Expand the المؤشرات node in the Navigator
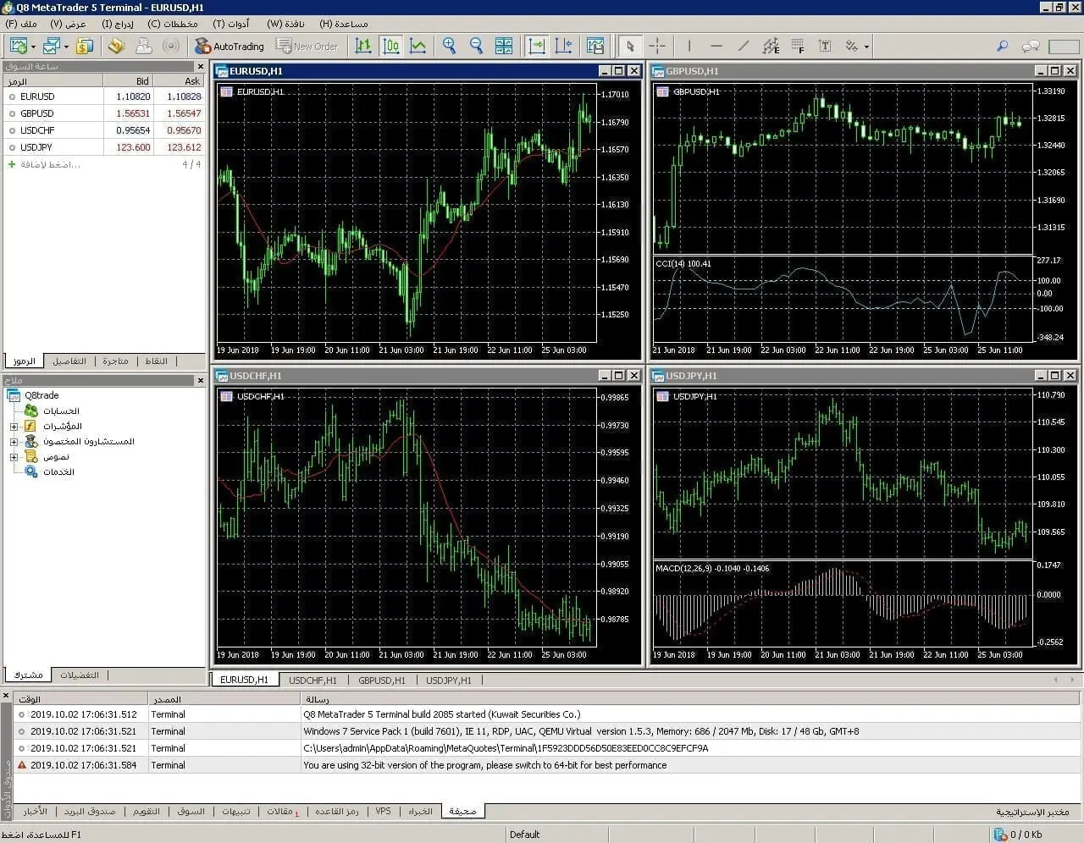Image resolution: width=1084 pixels, height=843 pixels. pyautogui.click(x=14, y=427)
